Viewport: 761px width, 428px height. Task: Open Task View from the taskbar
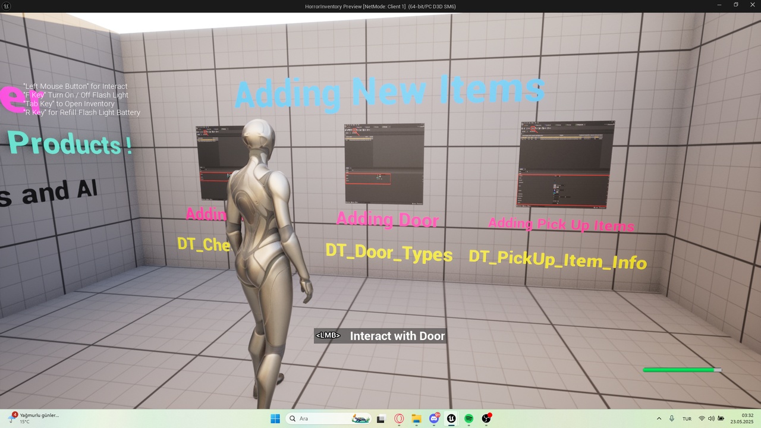pos(381,418)
